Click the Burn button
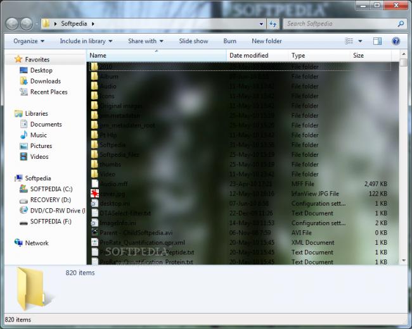Image resolution: width=412 pixels, height=329 pixels. (229, 41)
